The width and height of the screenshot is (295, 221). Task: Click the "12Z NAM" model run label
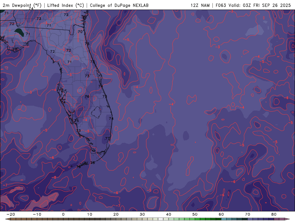(x=200, y=5)
